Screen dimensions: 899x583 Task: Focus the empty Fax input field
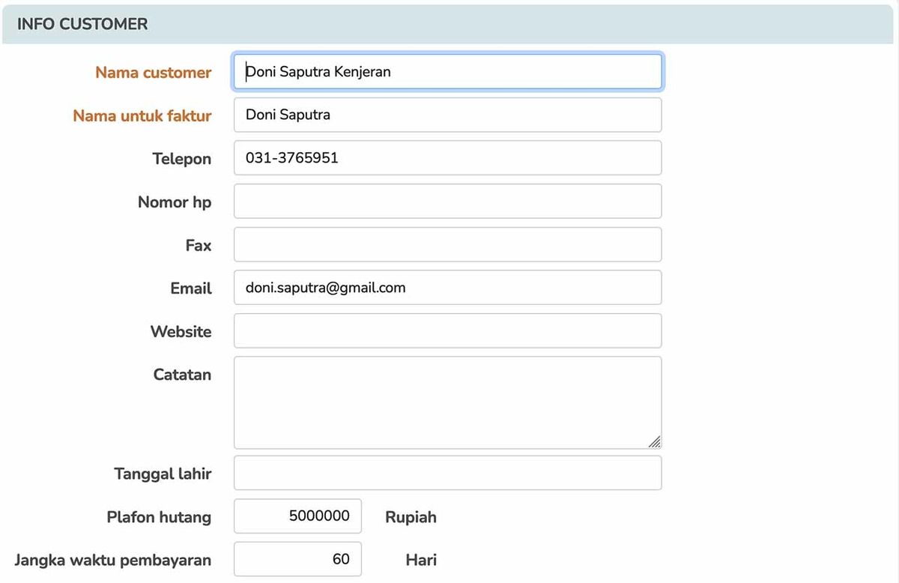(x=447, y=245)
